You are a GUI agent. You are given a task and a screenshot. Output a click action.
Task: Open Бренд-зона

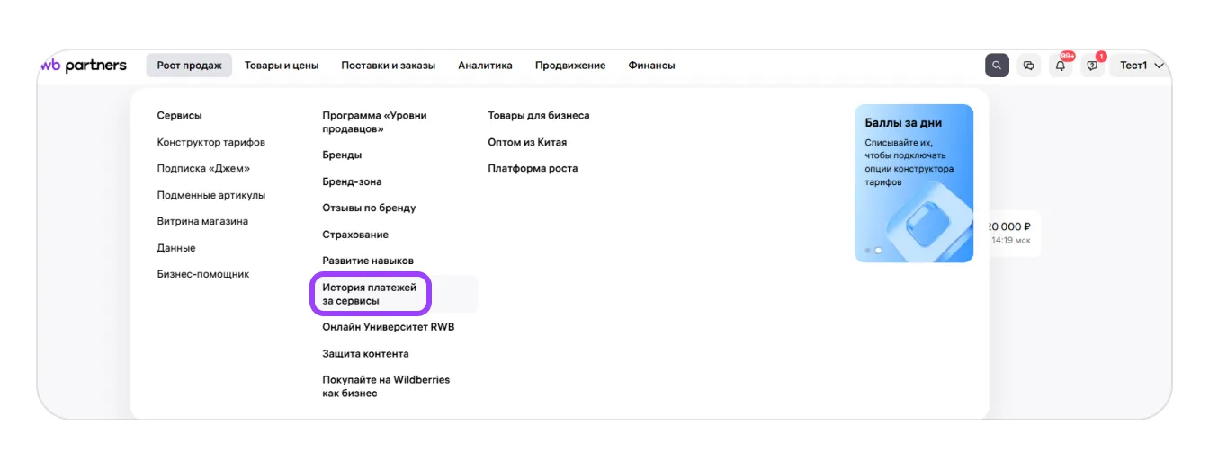[352, 181]
